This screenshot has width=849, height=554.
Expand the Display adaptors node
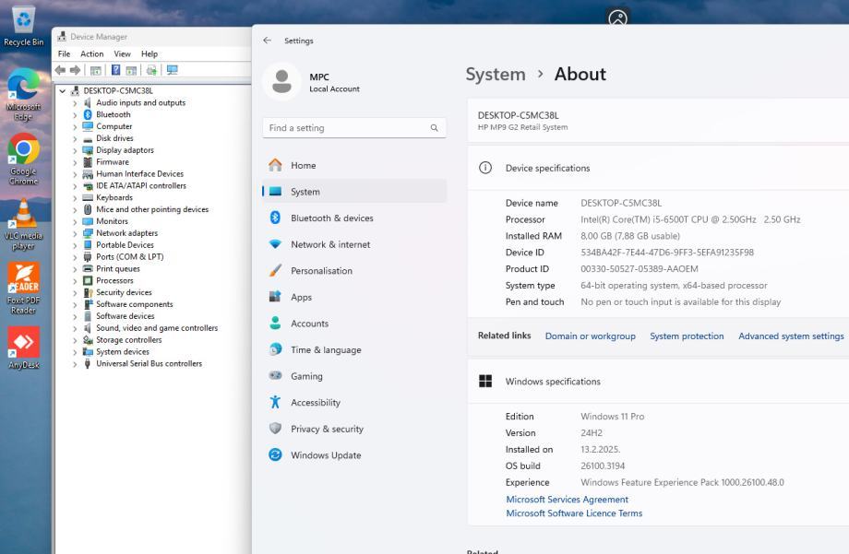(76, 150)
